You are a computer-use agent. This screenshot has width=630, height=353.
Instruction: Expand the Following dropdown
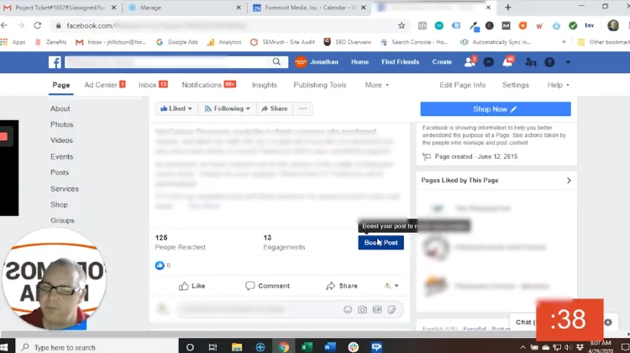[x=228, y=108]
